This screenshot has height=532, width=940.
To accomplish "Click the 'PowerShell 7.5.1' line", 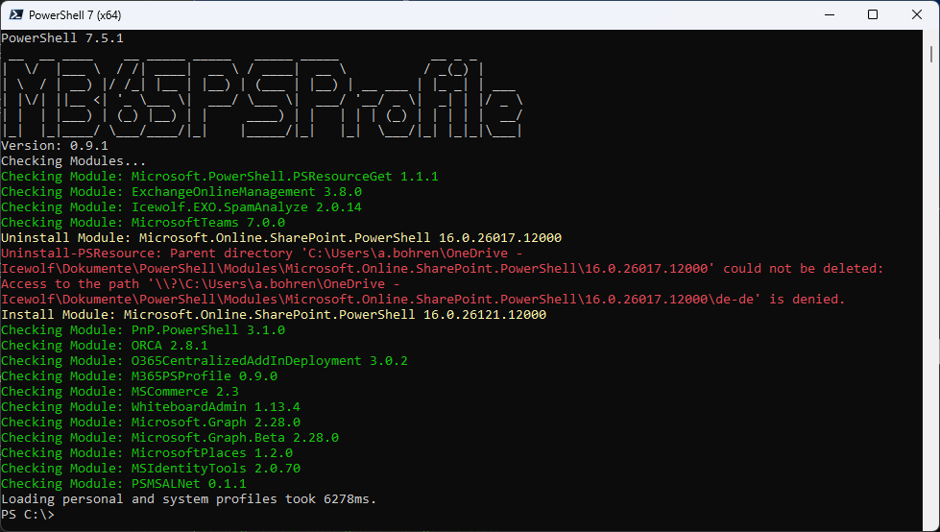I will tap(62, 37).
